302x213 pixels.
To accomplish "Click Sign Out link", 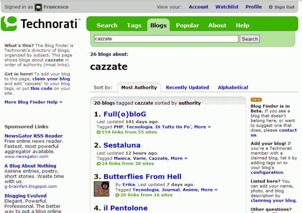I will [x=284, y=7].
